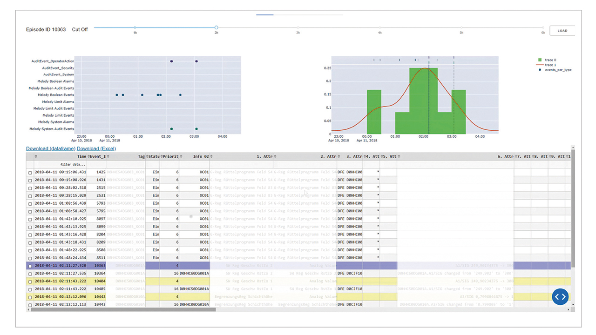The height and width of the screenshot is (335, 596).
Task: Click Event_ID cell 10443
Action: click(97, 305)
